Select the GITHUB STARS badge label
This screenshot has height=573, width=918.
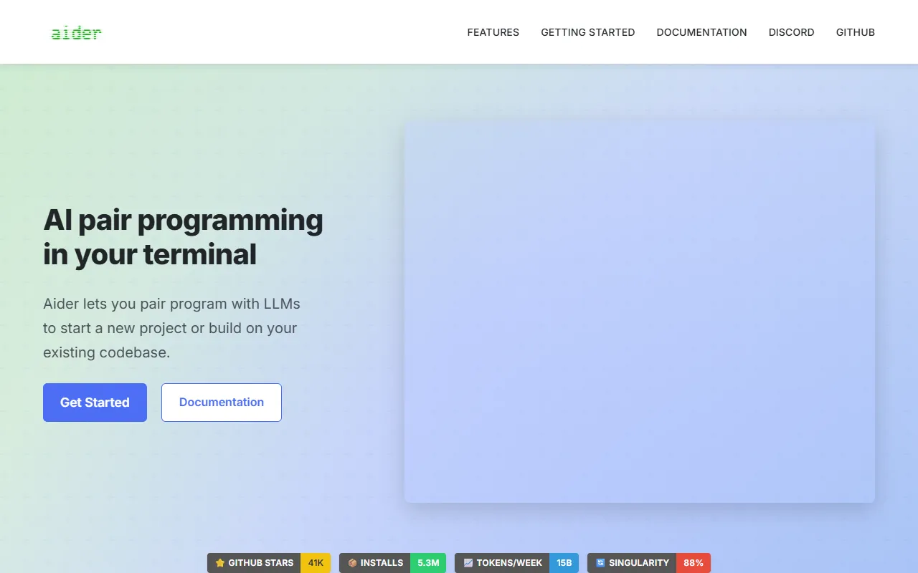tap(260, 563)
